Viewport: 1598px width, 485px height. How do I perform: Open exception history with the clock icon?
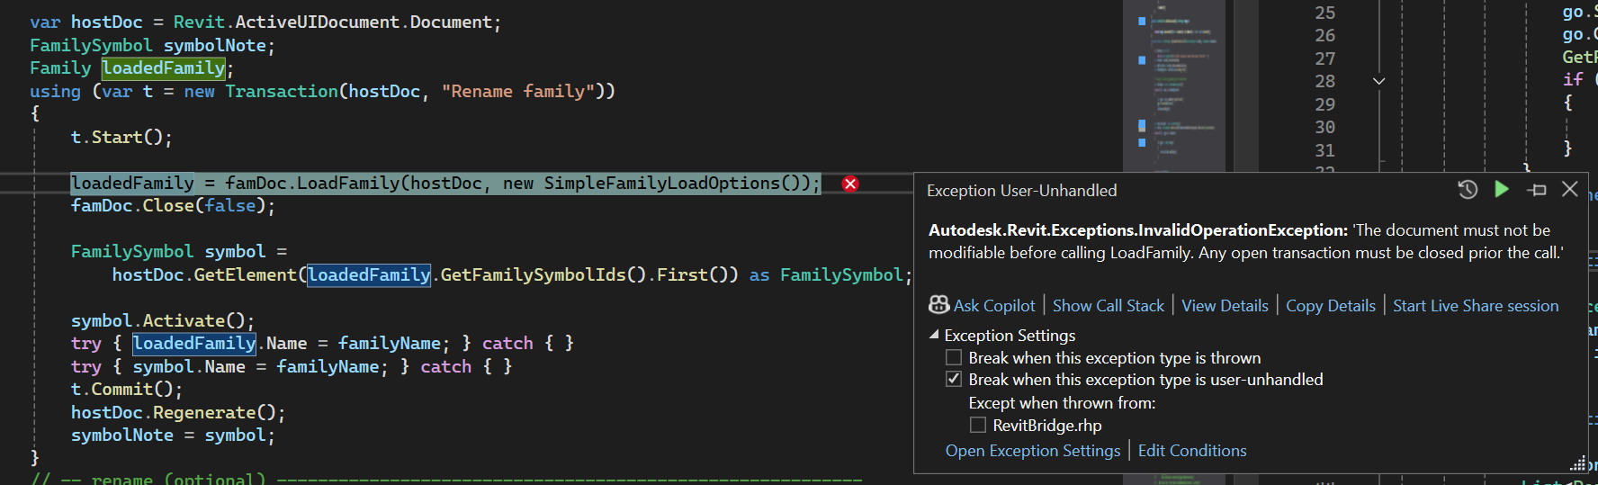point(1468,189)
